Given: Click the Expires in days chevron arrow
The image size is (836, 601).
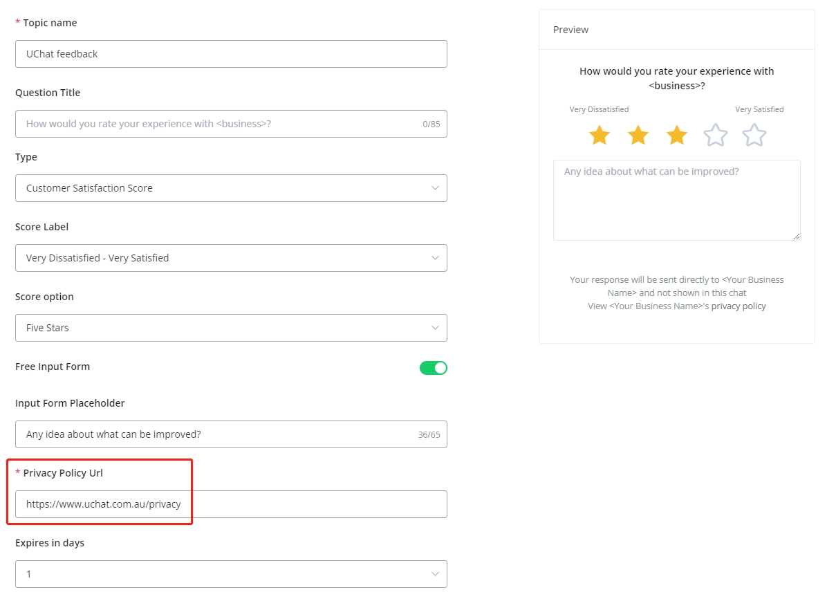Looking at the screenshot, I should pyautogui.click(x=435, y=574).
